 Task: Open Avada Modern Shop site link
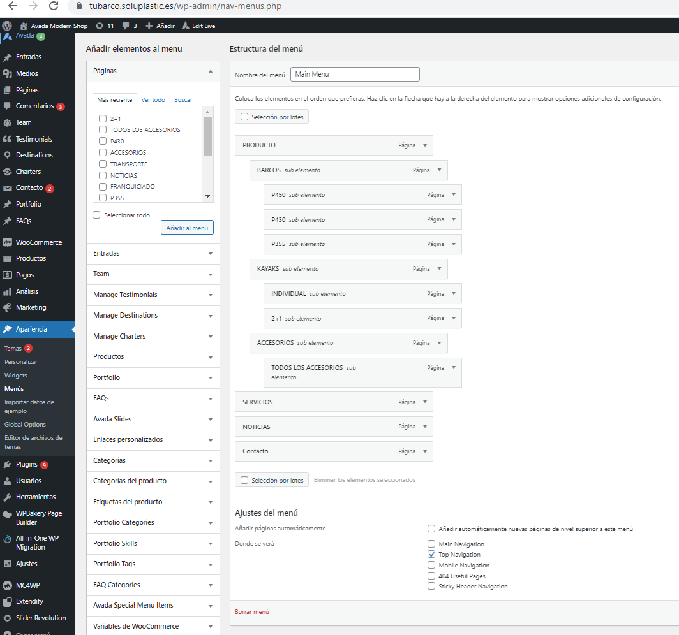[54, 26]
